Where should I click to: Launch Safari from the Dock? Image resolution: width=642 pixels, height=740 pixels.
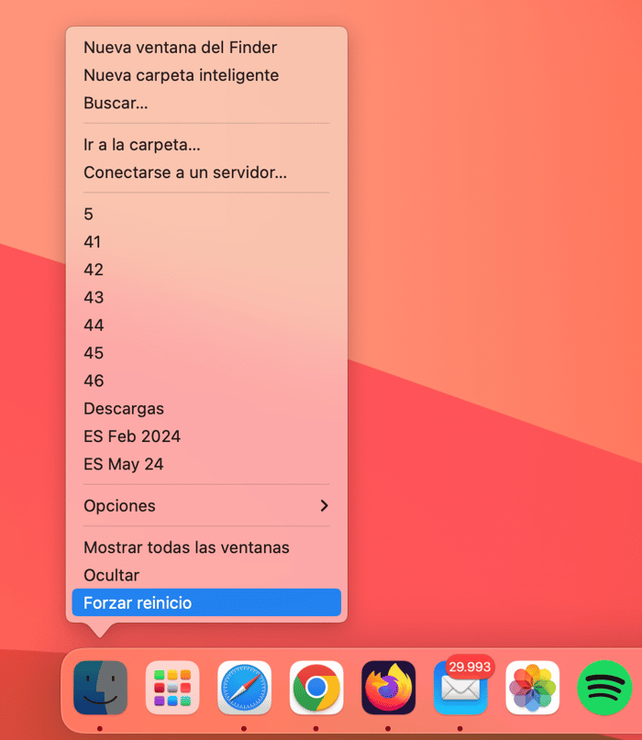pyautogui.click(x=244, y=687)
